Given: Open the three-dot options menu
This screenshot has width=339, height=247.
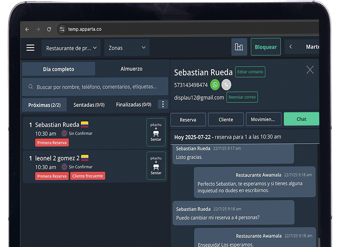Looking at the screenshot, I should tap(163, 104).
